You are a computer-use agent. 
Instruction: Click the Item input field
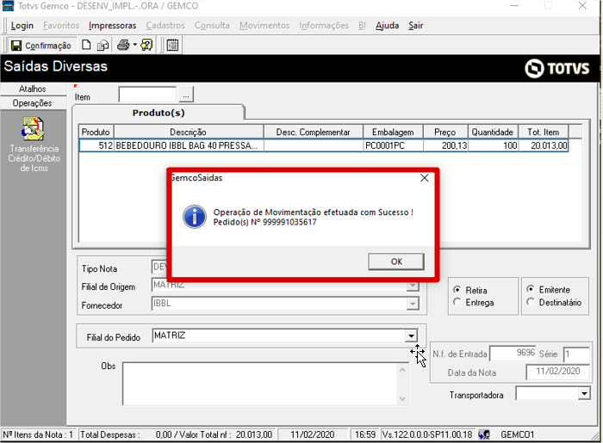click(147, 95)
